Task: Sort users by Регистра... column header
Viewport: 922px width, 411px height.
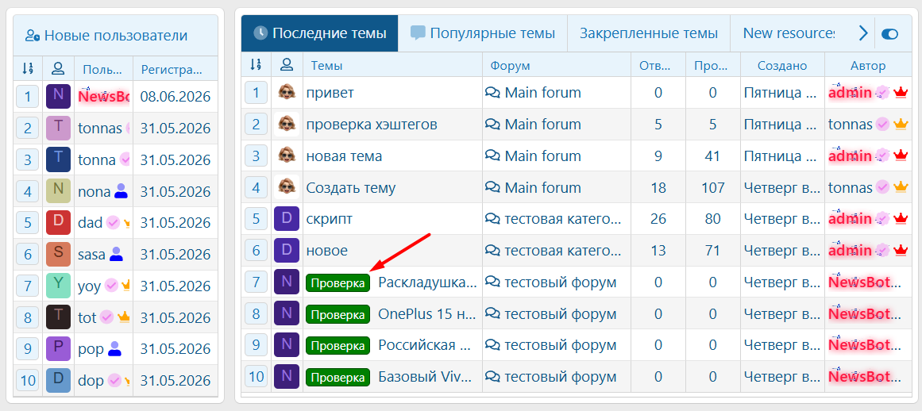Action: [x=172, y=70]
